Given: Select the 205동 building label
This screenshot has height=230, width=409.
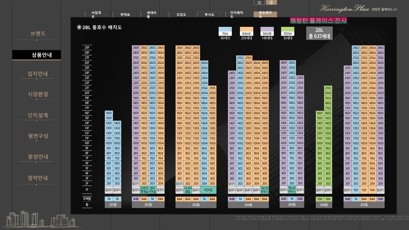Looking at the screenshot, I should coord(292,205).
